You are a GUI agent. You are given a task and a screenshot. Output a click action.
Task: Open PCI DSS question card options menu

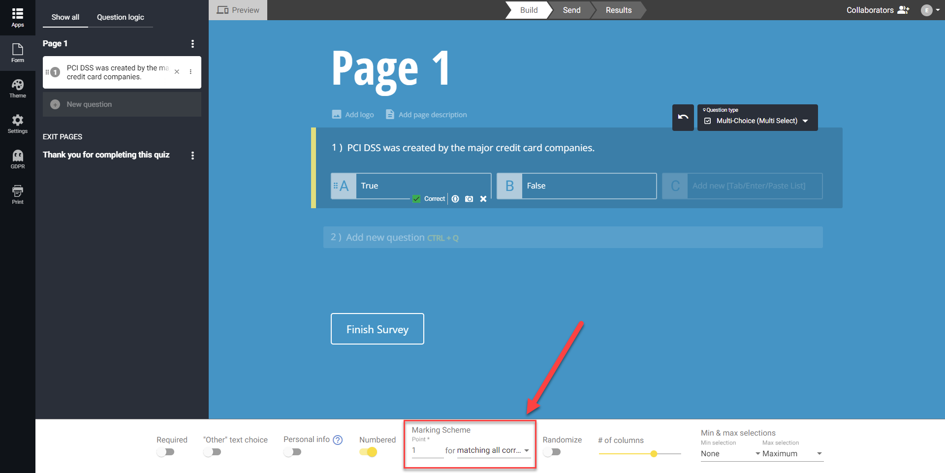[190, 72]
